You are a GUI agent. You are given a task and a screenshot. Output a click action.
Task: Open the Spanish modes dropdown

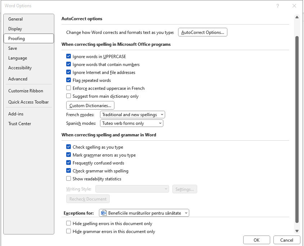tap(131, 123)
